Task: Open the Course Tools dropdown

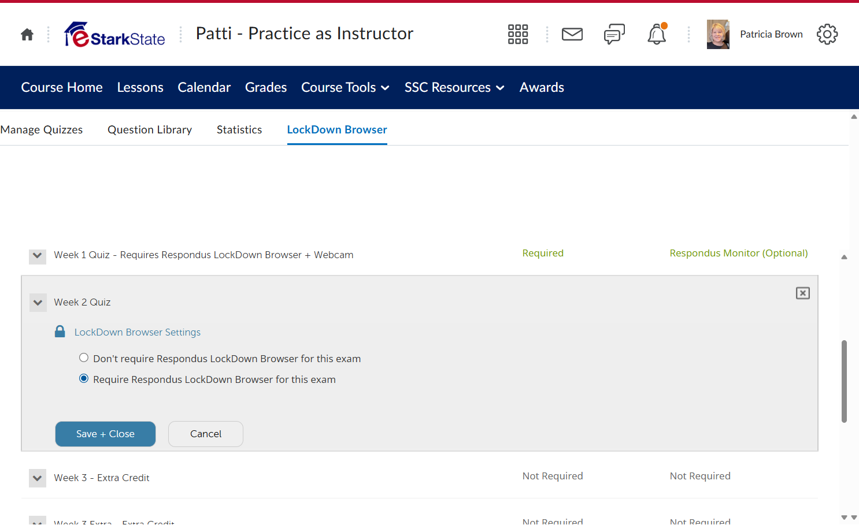Action: click(x=345, y=88)
